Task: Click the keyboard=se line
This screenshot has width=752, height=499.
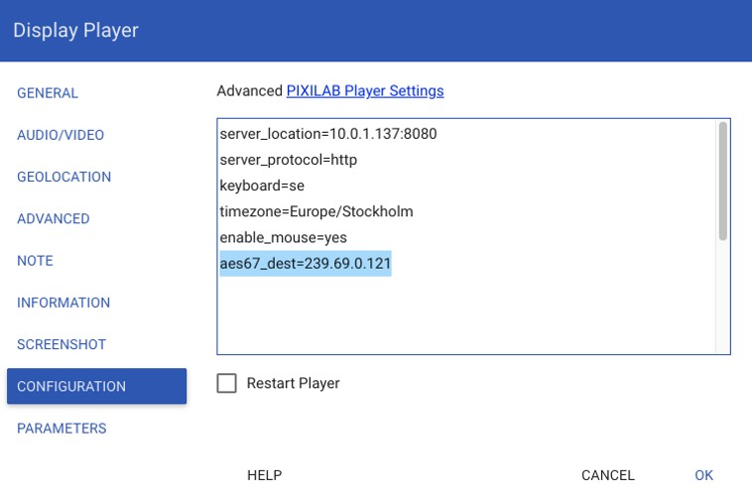Action: (262, 186)
